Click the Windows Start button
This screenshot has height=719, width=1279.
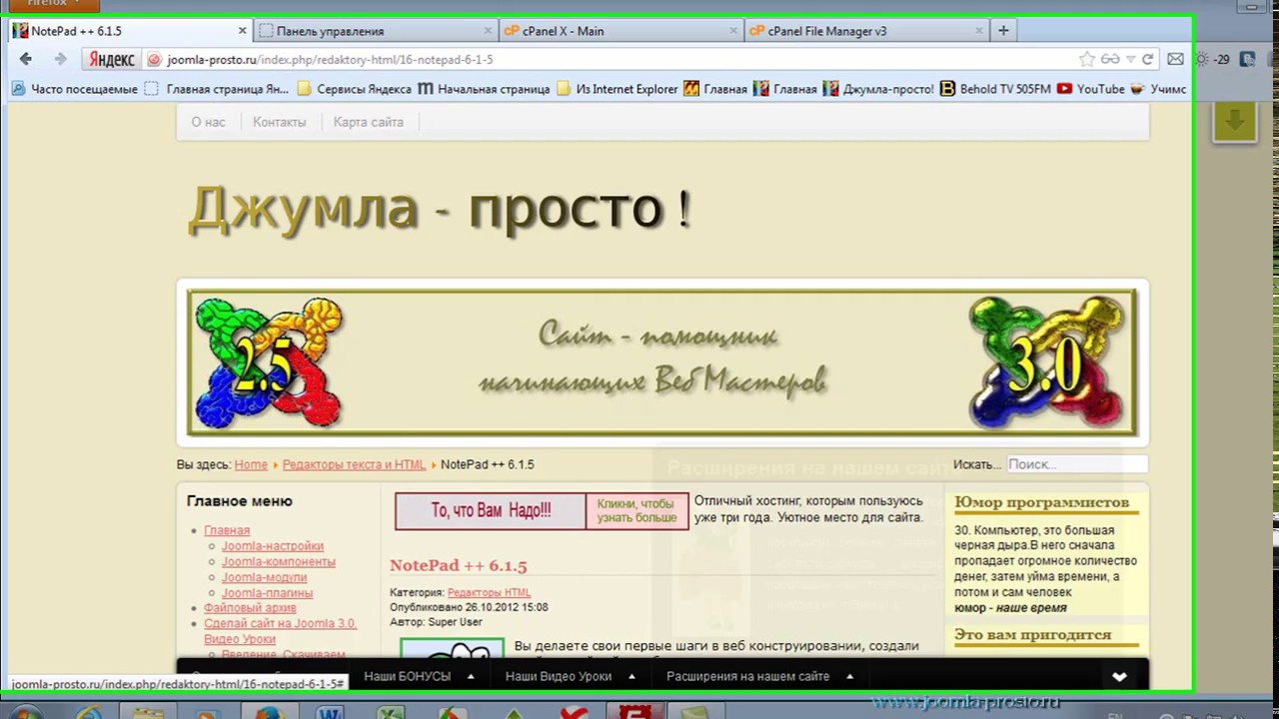(x=25, y=713)
